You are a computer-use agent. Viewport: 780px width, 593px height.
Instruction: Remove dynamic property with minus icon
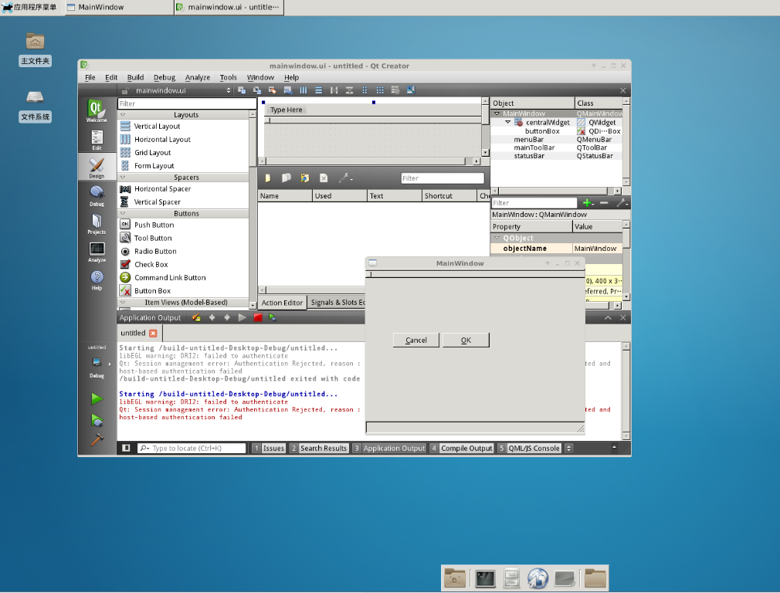point(605,202)
